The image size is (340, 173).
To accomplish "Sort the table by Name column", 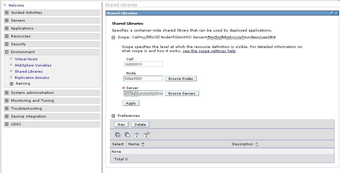I will 143,144.
